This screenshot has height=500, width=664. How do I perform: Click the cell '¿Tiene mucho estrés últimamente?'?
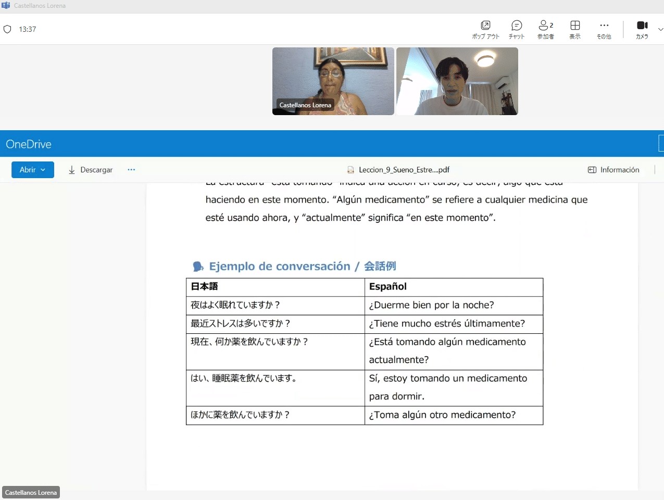tap(454, 324)
